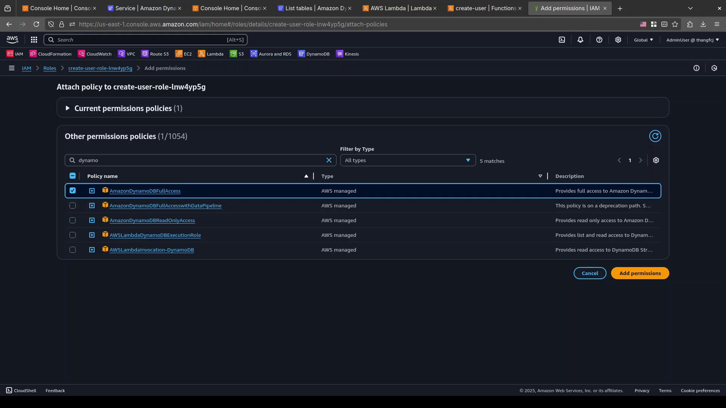Viewport: 726px width, 408px height.
Task: Go to Roles breadcrumb link
Action: [50, 68]
